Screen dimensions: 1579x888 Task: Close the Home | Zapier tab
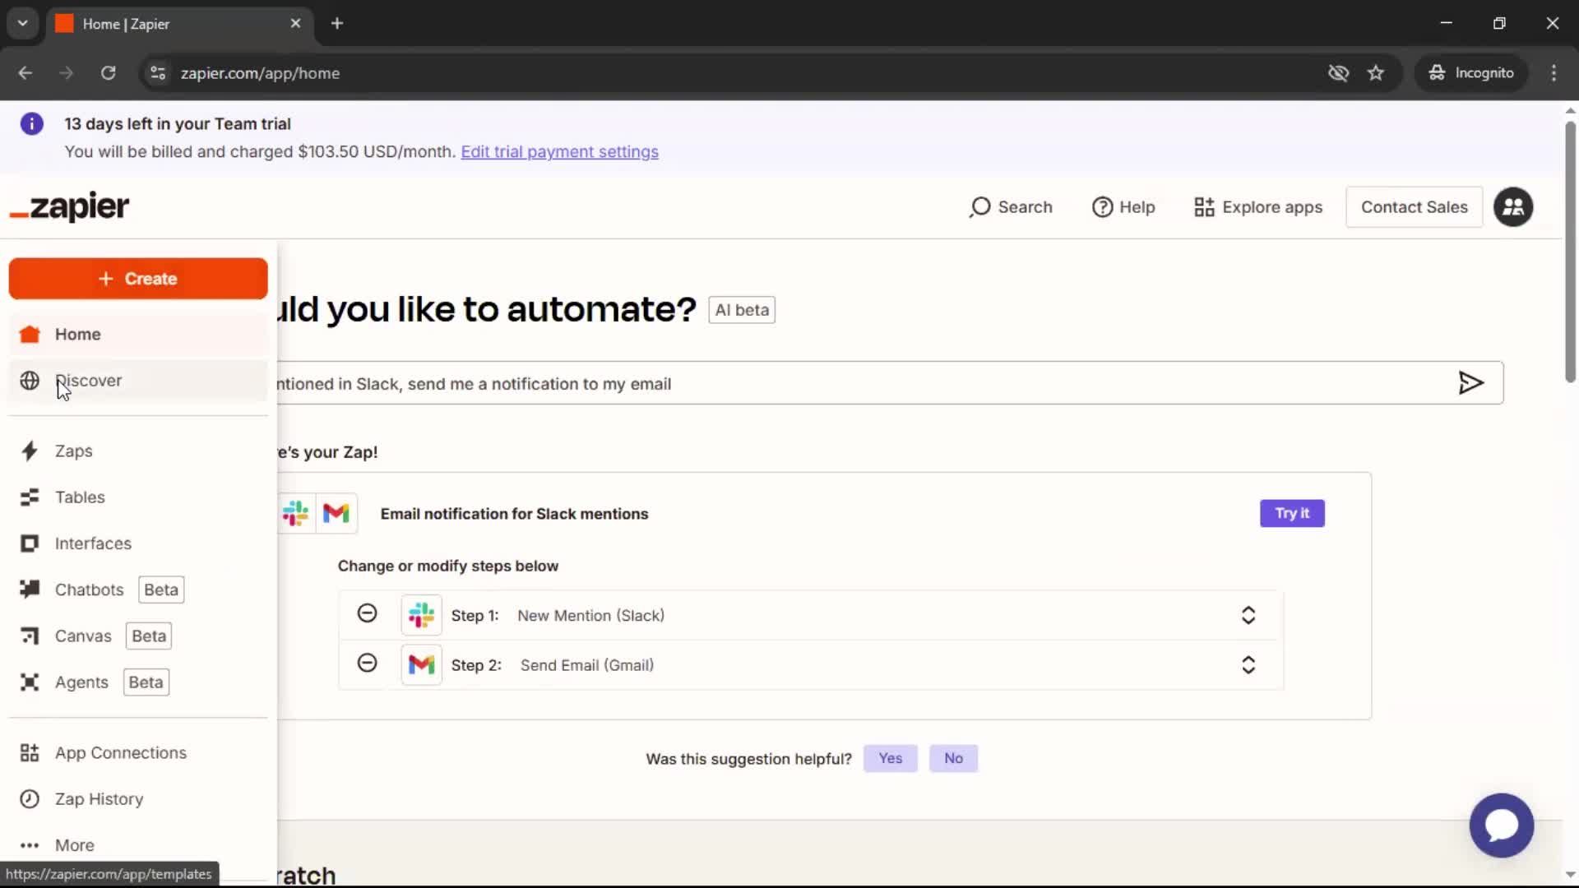tap(295, 24)
